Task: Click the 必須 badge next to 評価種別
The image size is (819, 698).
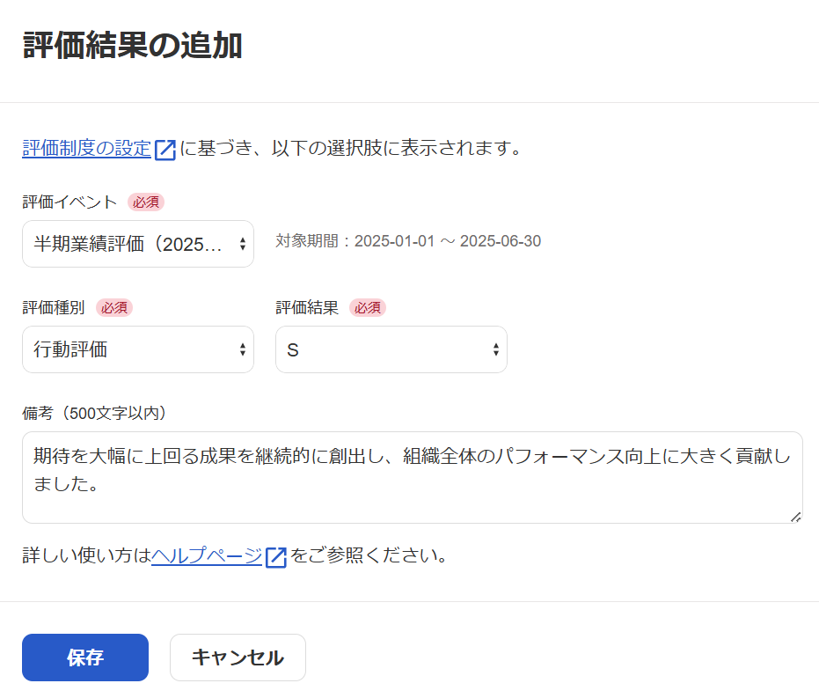Action: [114, 308]
